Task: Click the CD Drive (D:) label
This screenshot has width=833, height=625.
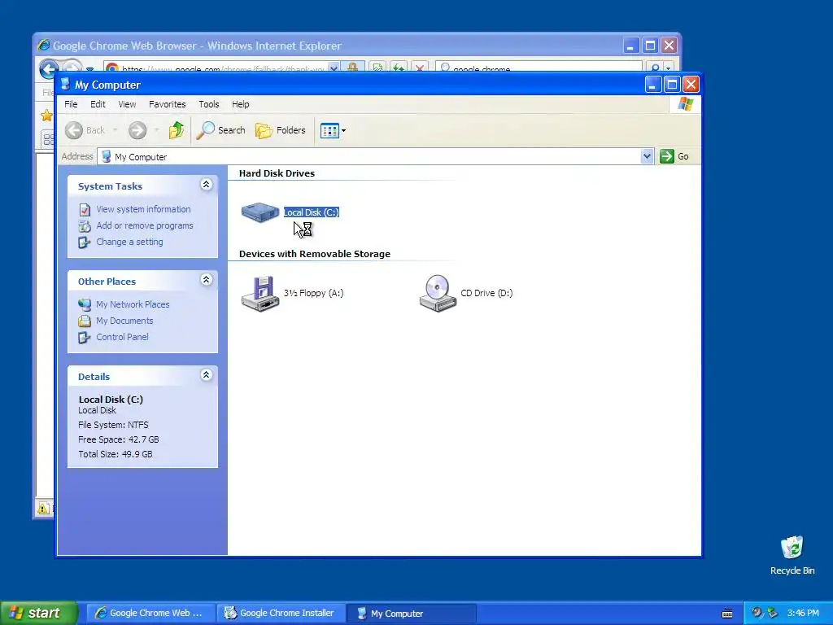Action: pyautogui.click(x=486, y=293)
